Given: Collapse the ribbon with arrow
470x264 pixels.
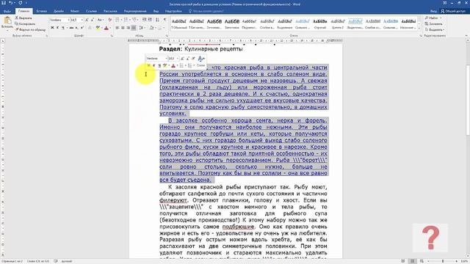Looking at the screenshot, I should click(466, 36).
